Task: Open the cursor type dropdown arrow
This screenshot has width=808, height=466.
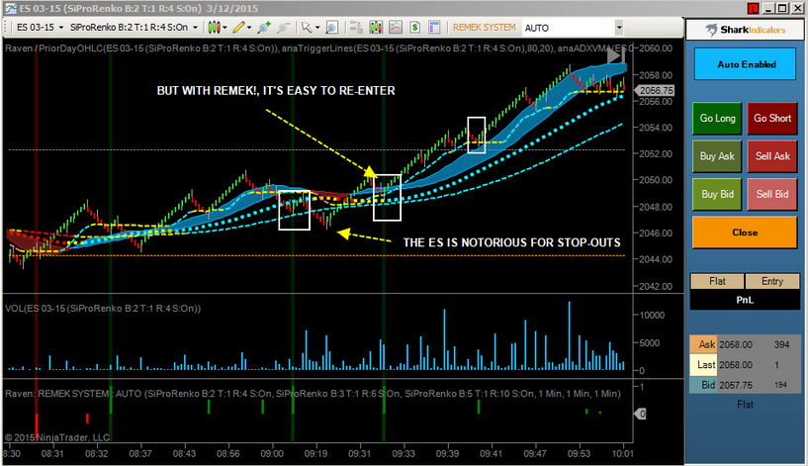Action: (x=317, y=28)
